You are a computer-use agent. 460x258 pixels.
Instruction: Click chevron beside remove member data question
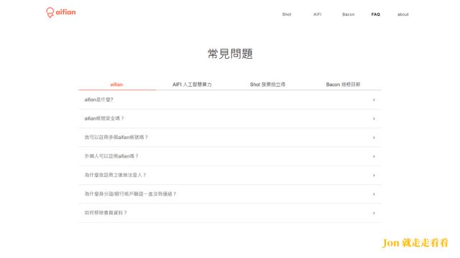point(374,213)
